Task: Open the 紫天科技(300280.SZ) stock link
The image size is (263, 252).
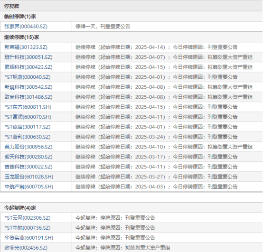Action: [x=28, y=157]
